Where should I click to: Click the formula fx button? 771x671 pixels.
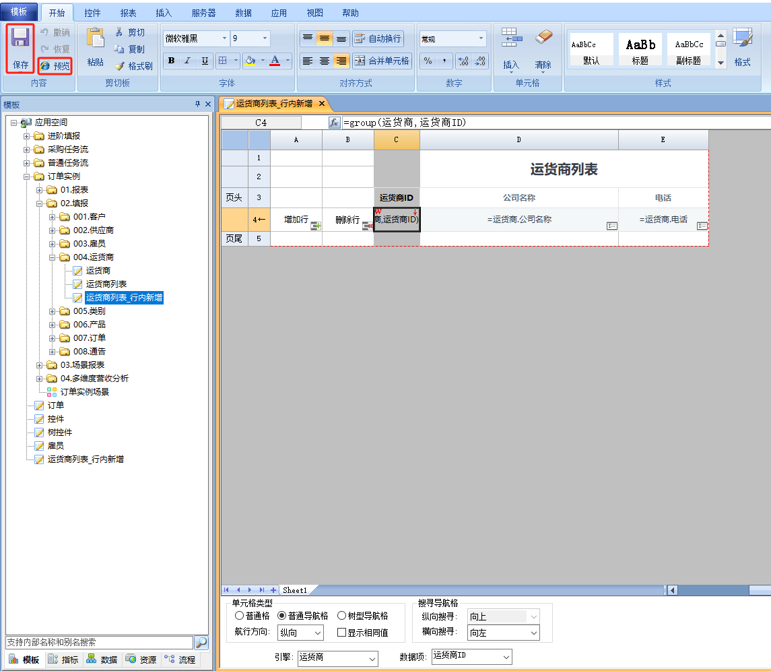(x=334, y=123)
